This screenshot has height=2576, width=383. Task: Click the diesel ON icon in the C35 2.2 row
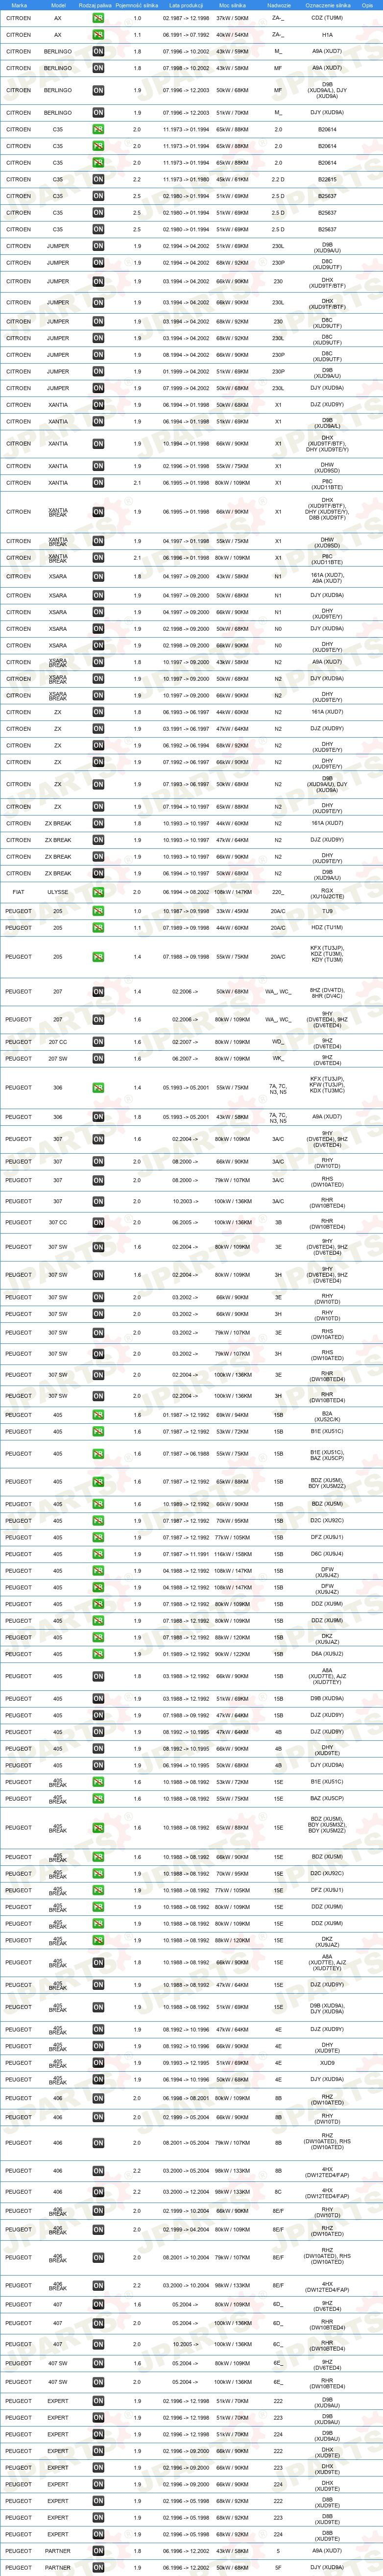pos(98,179)
